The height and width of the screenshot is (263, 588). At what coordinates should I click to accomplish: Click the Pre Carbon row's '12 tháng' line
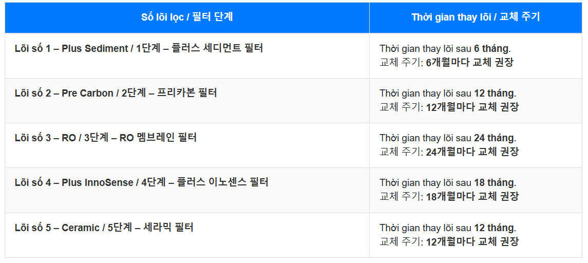click(x=448, y=93)
